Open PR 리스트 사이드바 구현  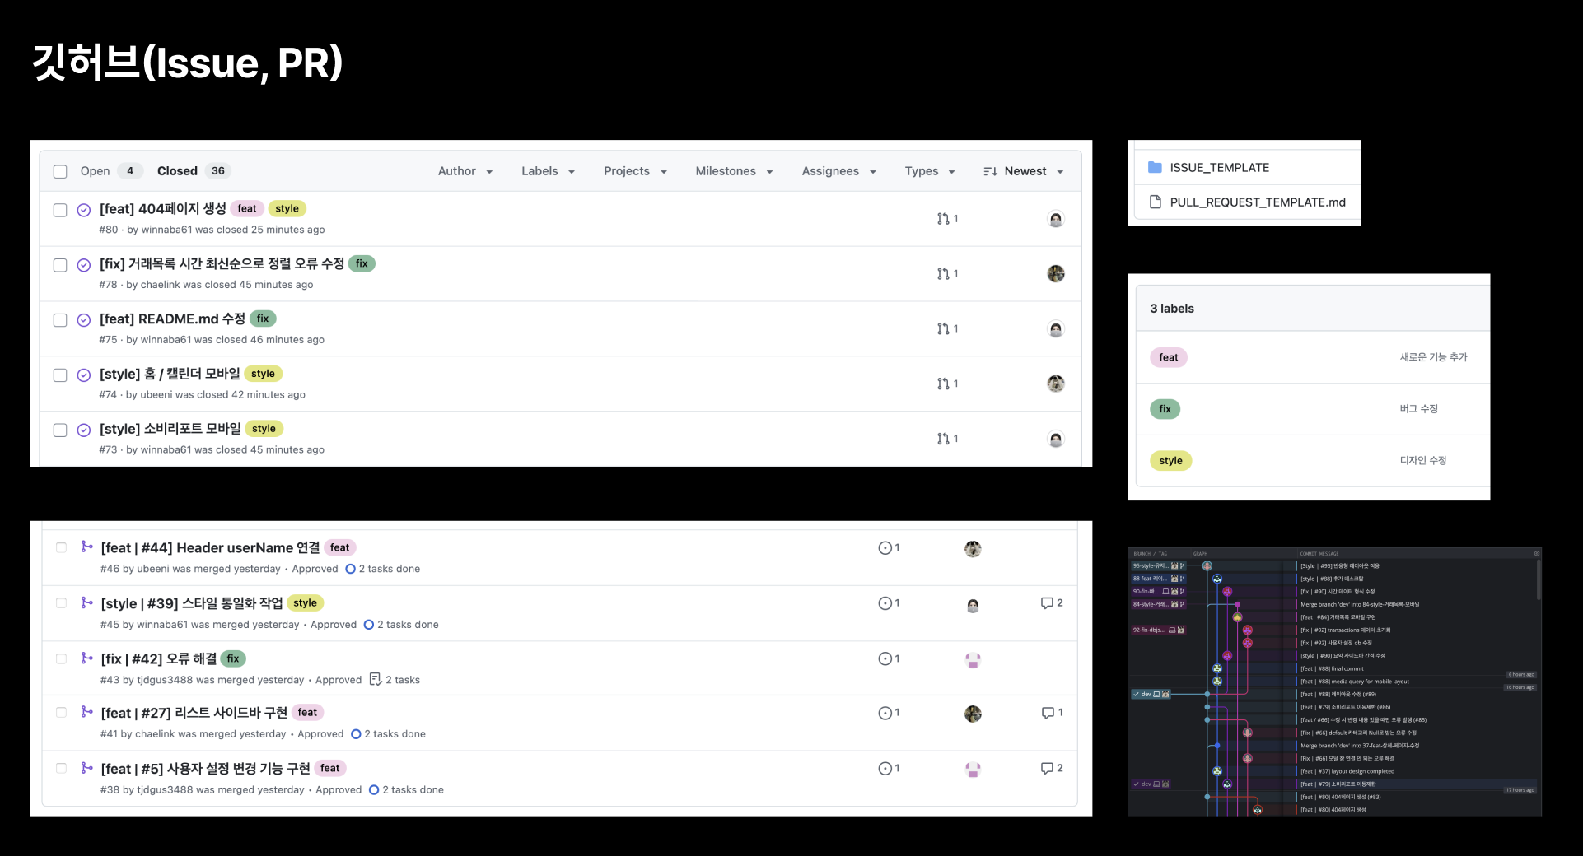pyautogui.click(x=194, y=713)
